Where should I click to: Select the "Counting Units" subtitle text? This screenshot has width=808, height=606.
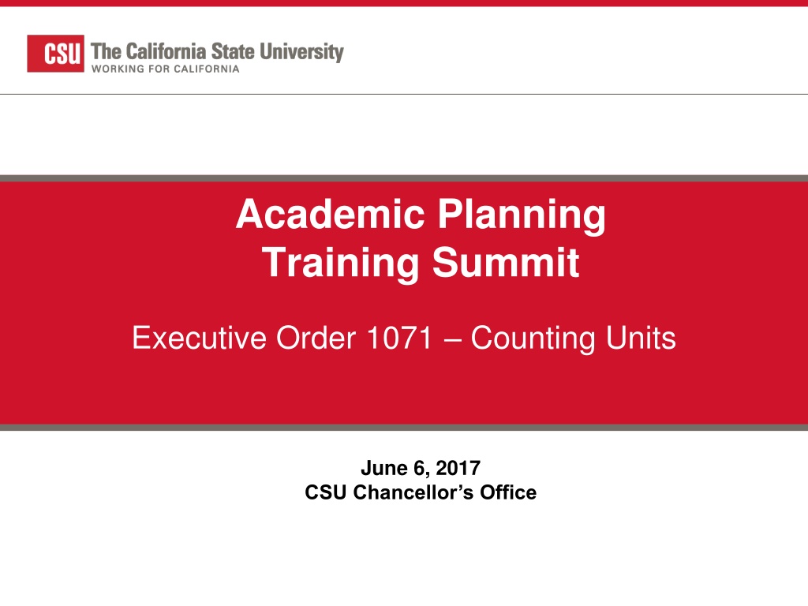tap(573, 339)
